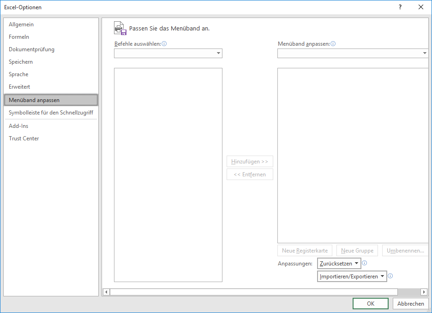Viewport: 432px width, 313px height.
Task: Click the info icon next to Zurücksetzen
Action: [x=364, y=263]
